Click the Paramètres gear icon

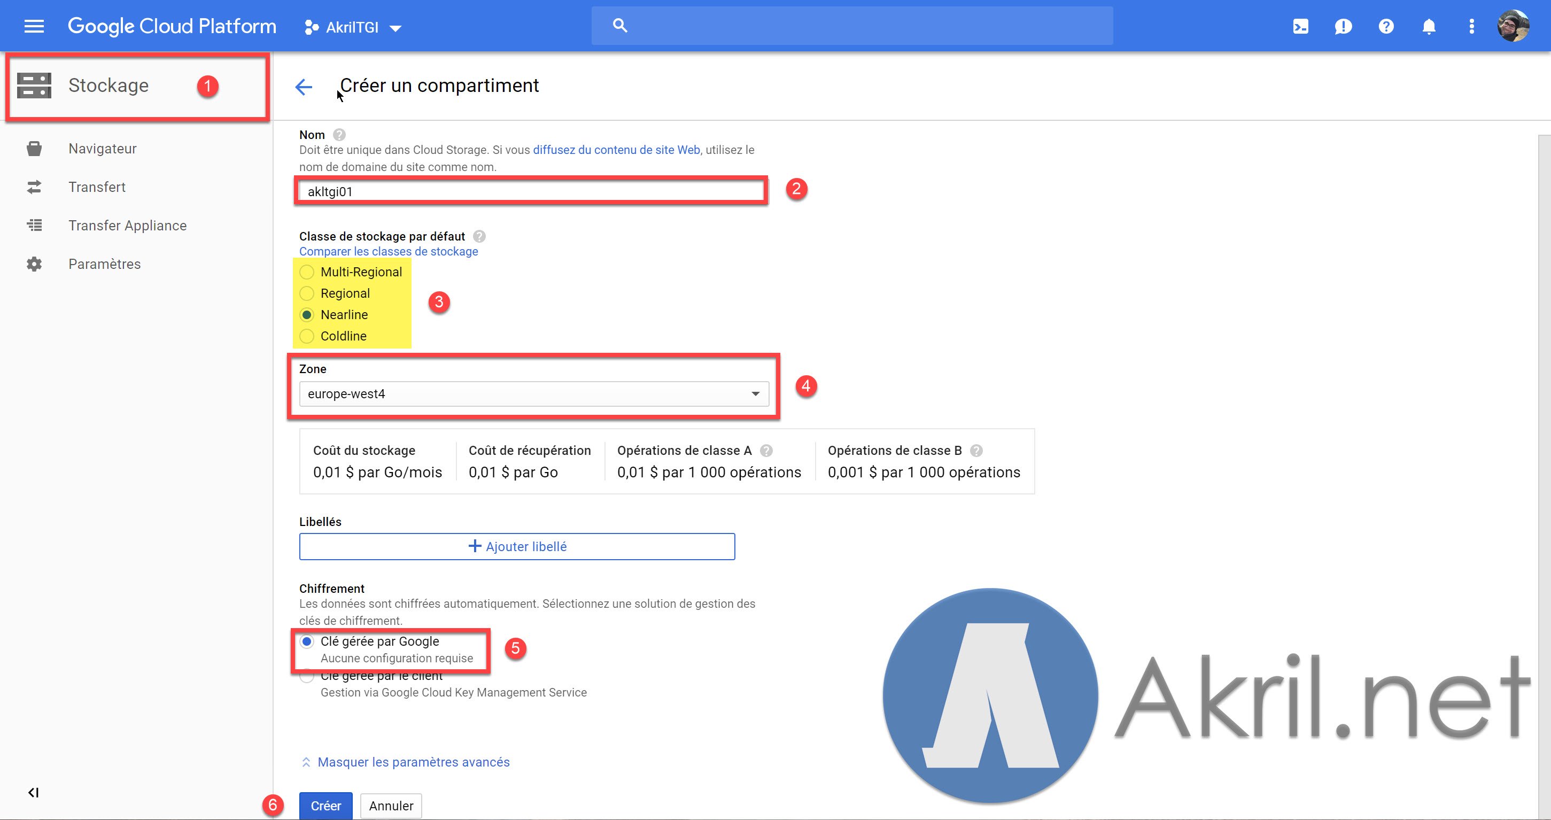point(34,264)
